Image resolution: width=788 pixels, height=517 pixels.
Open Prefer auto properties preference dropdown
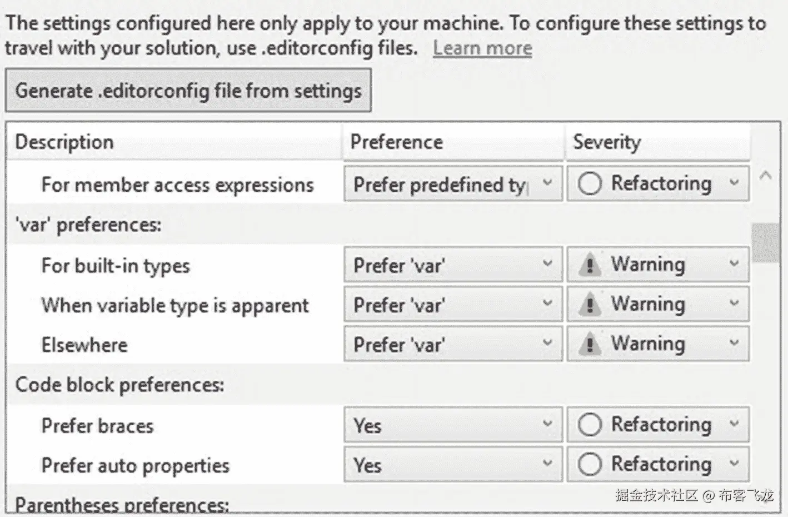pyautogui.click(x=453, y=465)
